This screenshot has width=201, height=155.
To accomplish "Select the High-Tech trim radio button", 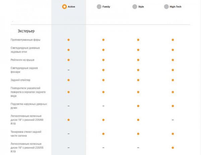I will click(166, 7).
